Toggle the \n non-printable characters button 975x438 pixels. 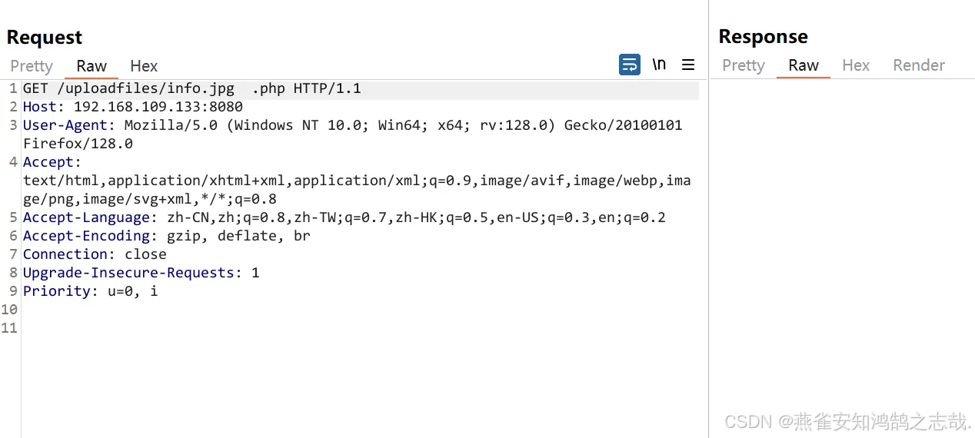(x=659, y=65)
